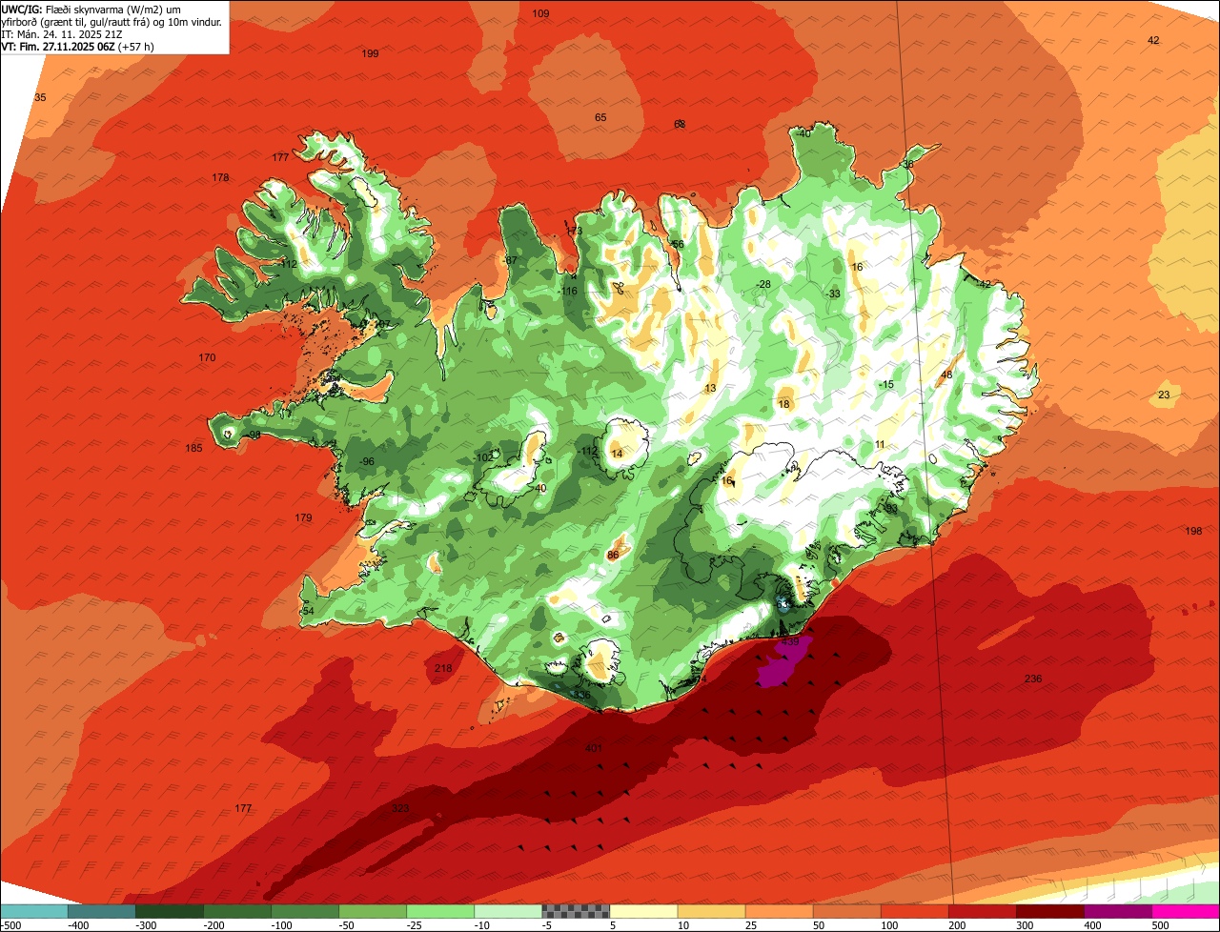Click the legend label -500
Viewport: 1220px width, 932px height.
tap(10, 925)
